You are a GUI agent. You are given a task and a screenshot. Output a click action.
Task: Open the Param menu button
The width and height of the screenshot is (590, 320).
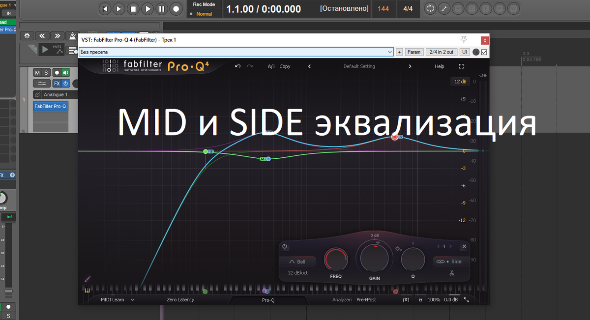[x=414, y=52]
